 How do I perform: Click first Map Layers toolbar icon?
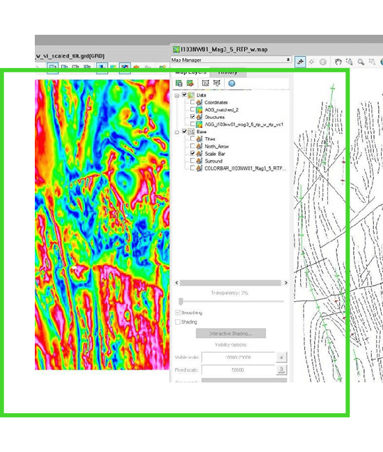[x=179, y=83]
